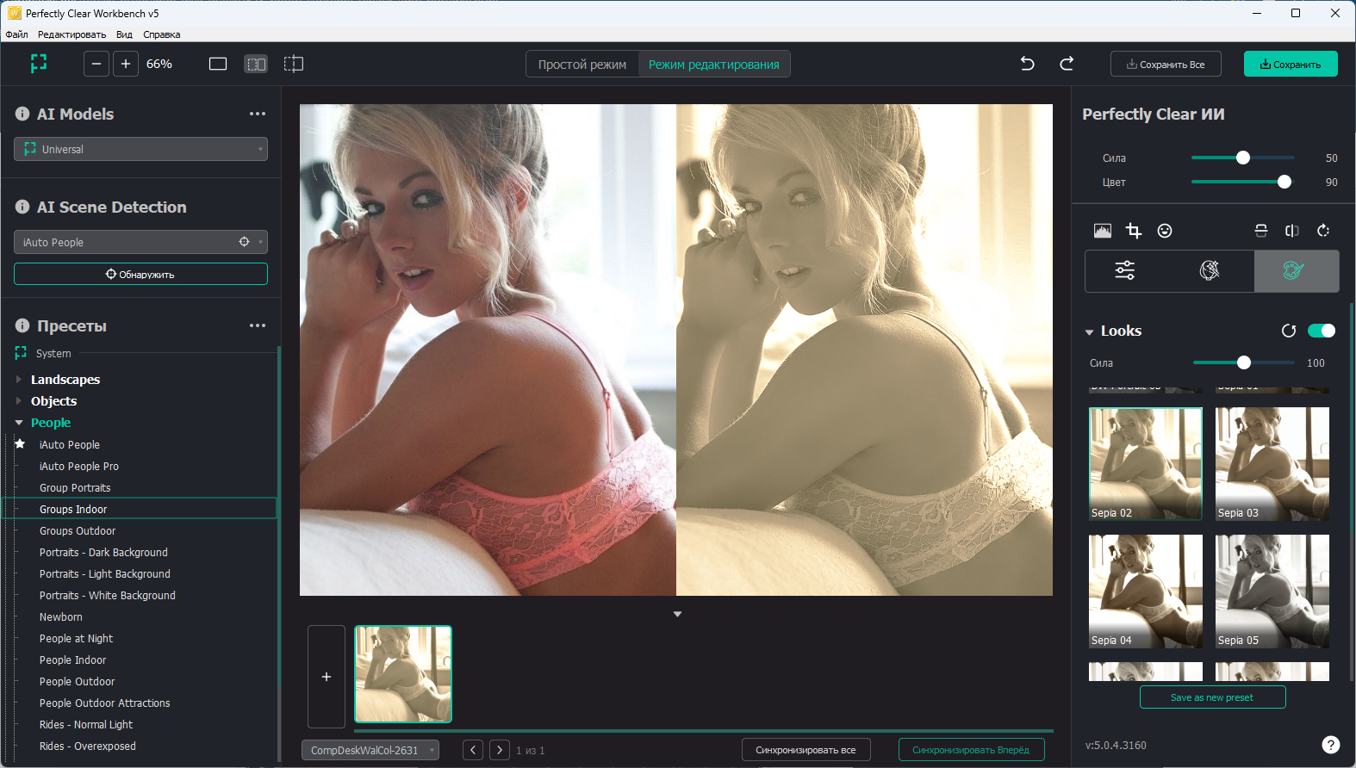The height and width of the screenshot is (768, 1356).
Task: Open the Справка menu
Action: pos(161,34)
